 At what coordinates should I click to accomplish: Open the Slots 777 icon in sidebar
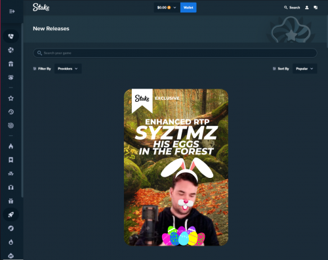pos(10,173)
